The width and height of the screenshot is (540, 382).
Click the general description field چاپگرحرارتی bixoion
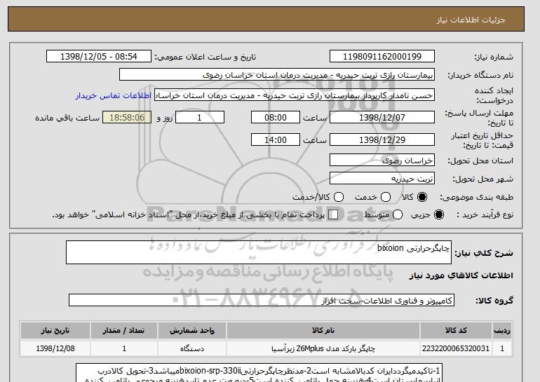tap(259, 252)
